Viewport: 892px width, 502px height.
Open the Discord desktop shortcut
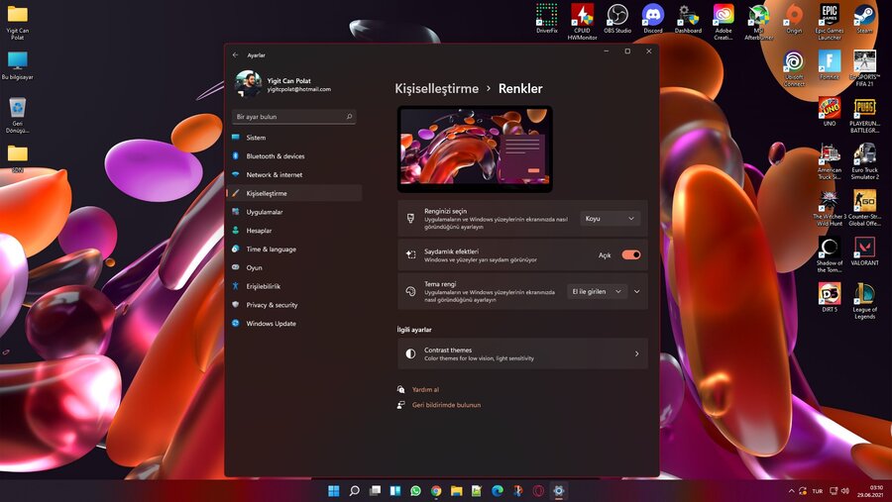point(652,15)
